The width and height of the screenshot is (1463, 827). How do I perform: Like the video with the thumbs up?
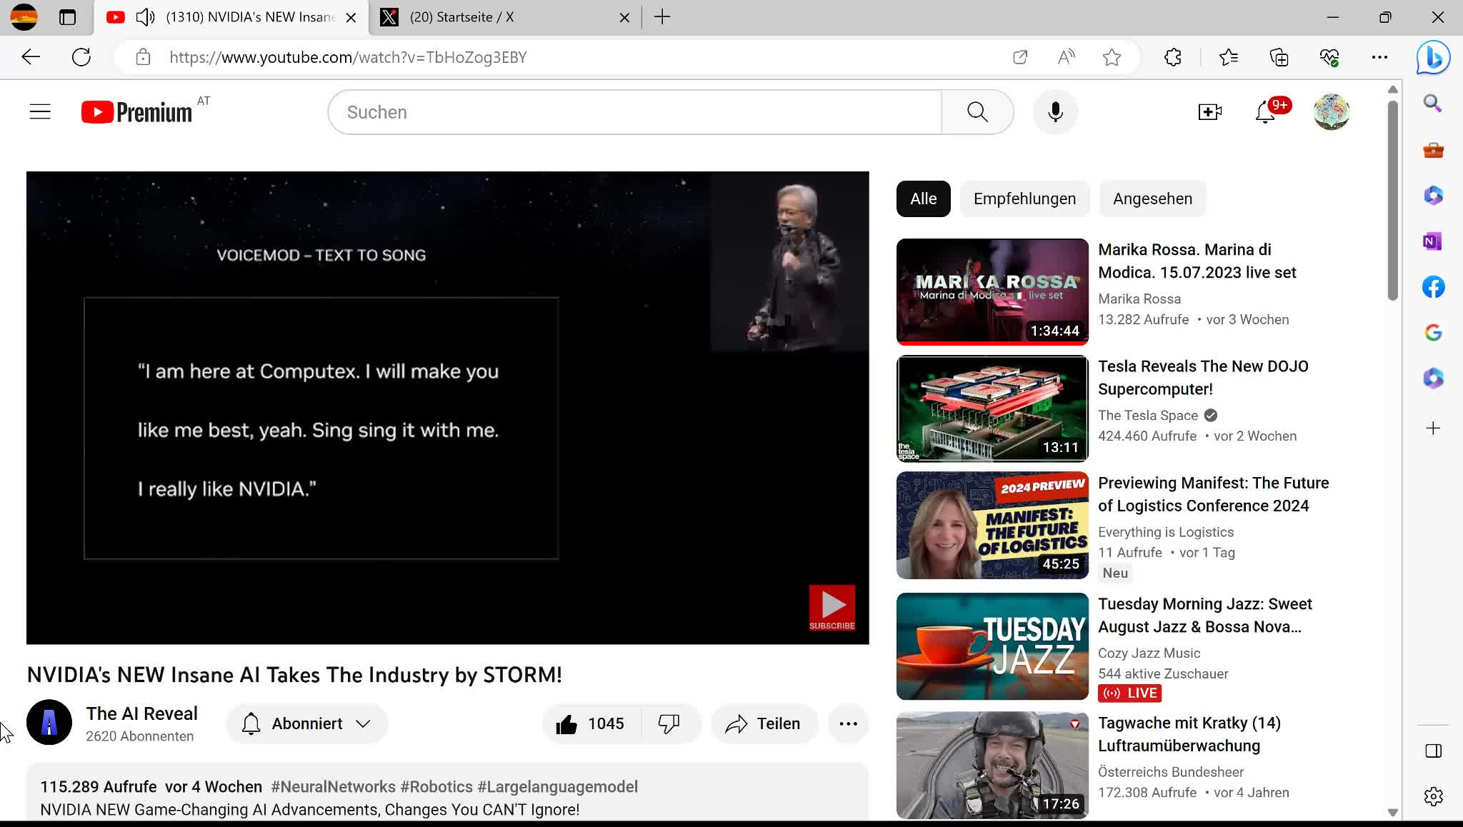coord(566,724)
